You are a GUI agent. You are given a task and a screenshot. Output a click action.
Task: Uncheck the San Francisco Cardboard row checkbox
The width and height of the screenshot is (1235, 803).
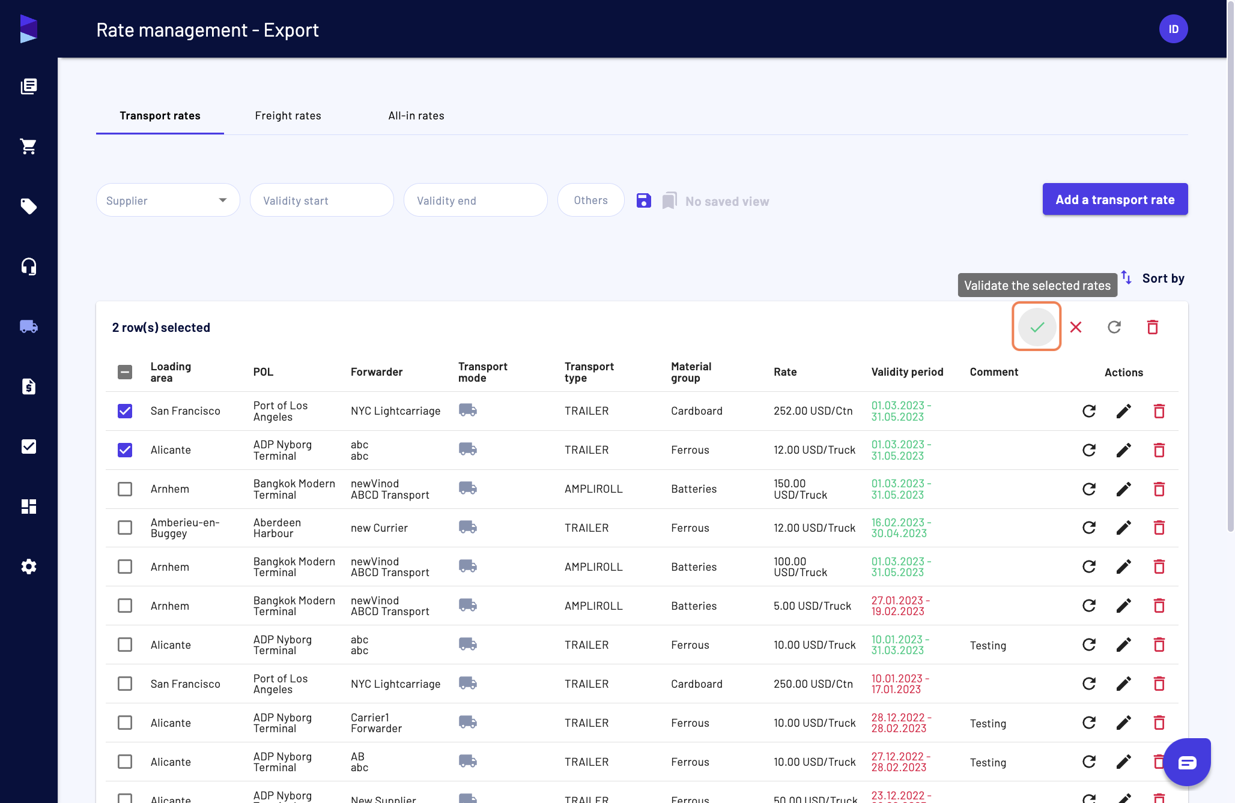click(x=125, y=411)
